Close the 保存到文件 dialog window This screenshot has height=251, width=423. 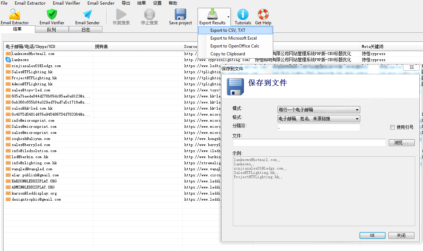pos(412,67)
